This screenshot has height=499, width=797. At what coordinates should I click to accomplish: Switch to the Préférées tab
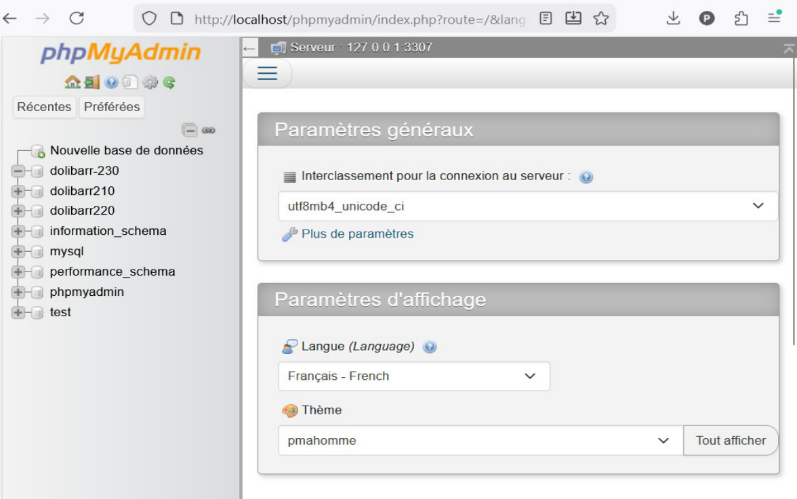112,107
